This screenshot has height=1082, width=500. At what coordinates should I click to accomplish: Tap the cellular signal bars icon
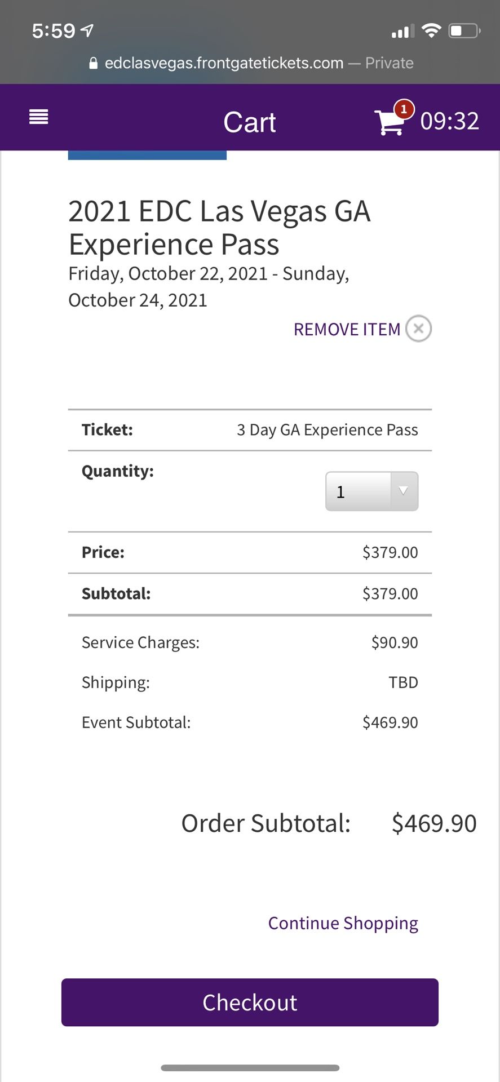tap(403, 31)
